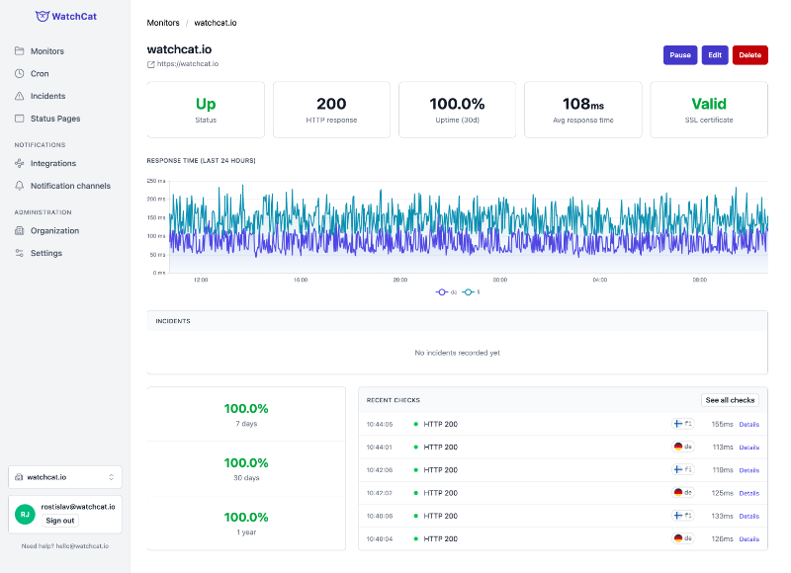
Task: Open Details for the 10:42:06 check
Action: [x=749, y=470]
